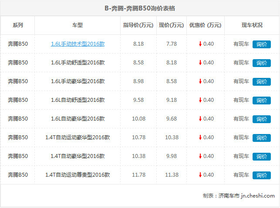Click 询价 for 1.6L自动舒适型2016款
280x208 pixels.
(x=262, y=101)
